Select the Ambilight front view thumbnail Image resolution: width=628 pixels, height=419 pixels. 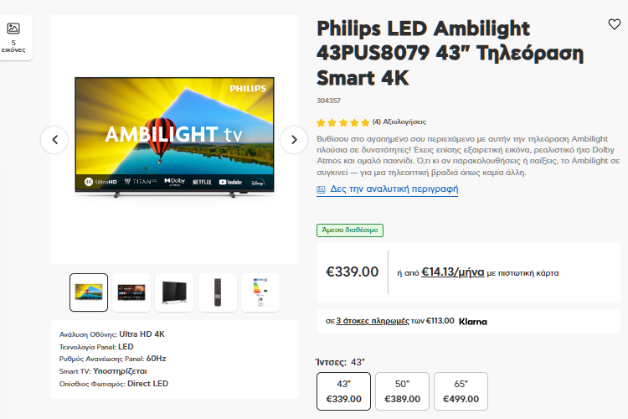tap(89, 292)
